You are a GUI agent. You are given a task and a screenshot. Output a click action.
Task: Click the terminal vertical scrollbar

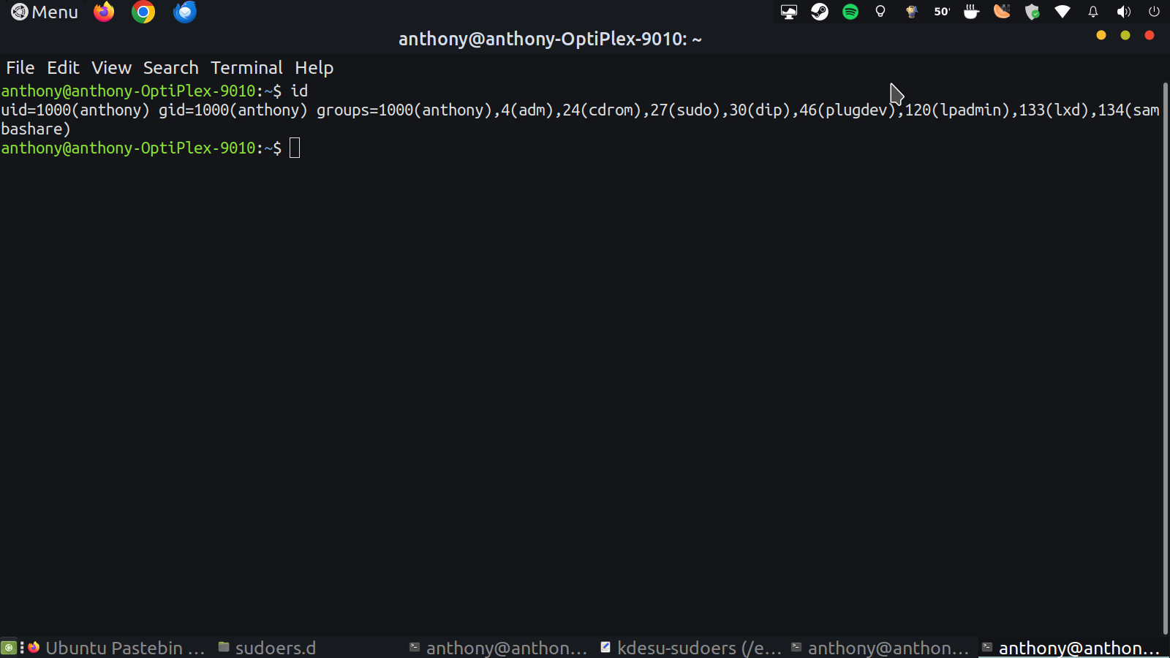click(1165, 358)
